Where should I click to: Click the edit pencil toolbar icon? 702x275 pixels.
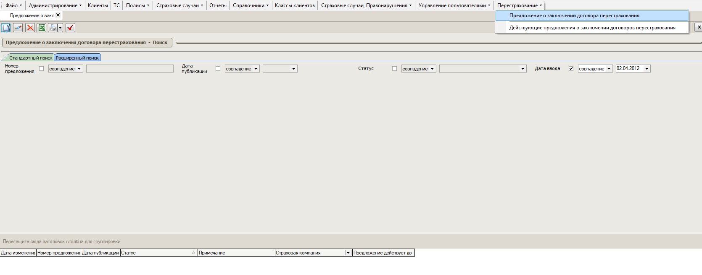point(18,28)
